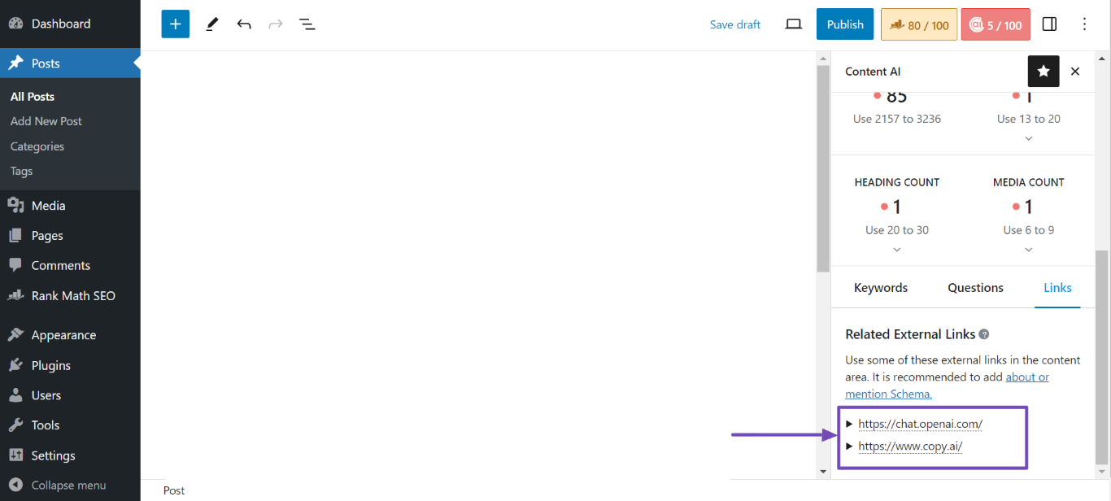Open the preview laptop icon
The image size is (1111, 501).
point(794,24)
